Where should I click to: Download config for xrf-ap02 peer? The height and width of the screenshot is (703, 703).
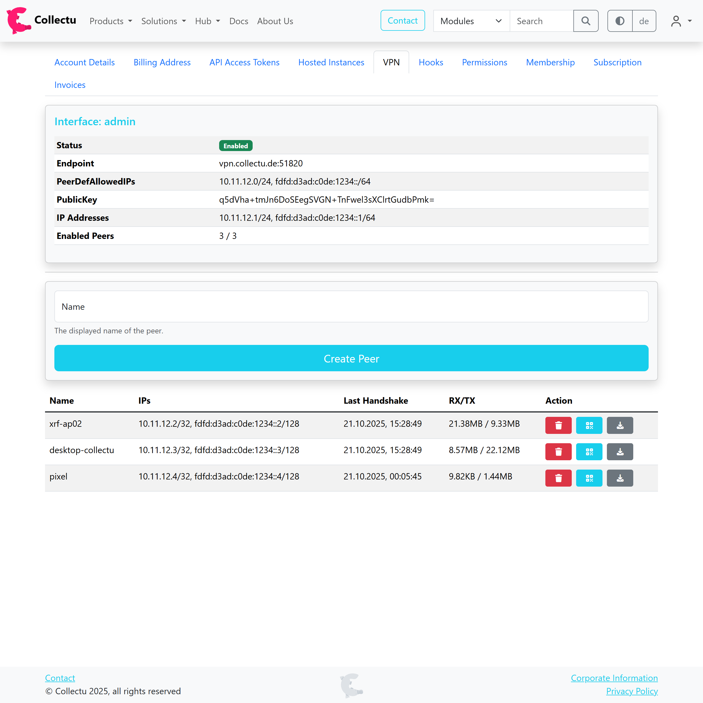pos(620,425)
